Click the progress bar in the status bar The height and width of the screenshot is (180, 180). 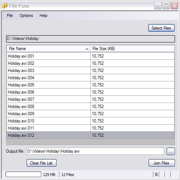pyautogui.click(x=23, y=174)
